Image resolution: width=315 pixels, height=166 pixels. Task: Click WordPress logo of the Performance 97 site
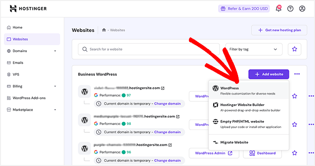click(x=85, y=92)
